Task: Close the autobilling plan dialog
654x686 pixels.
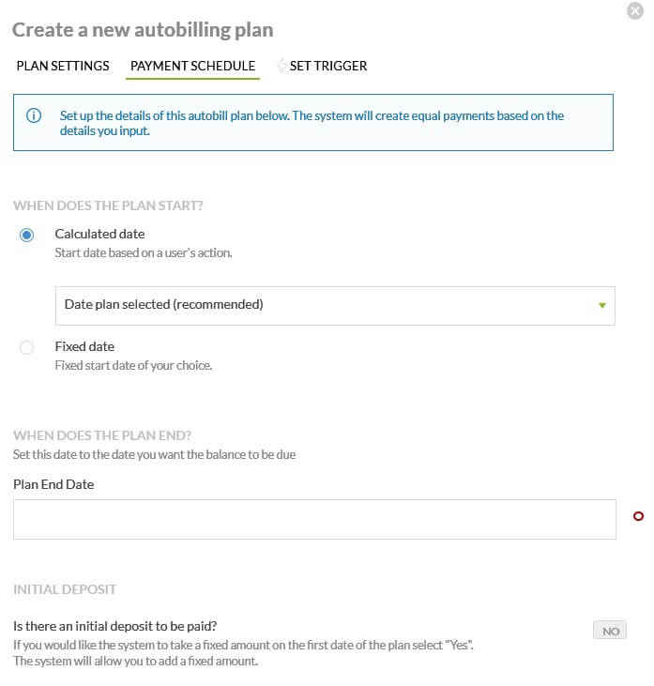Action: pos(634,11)
